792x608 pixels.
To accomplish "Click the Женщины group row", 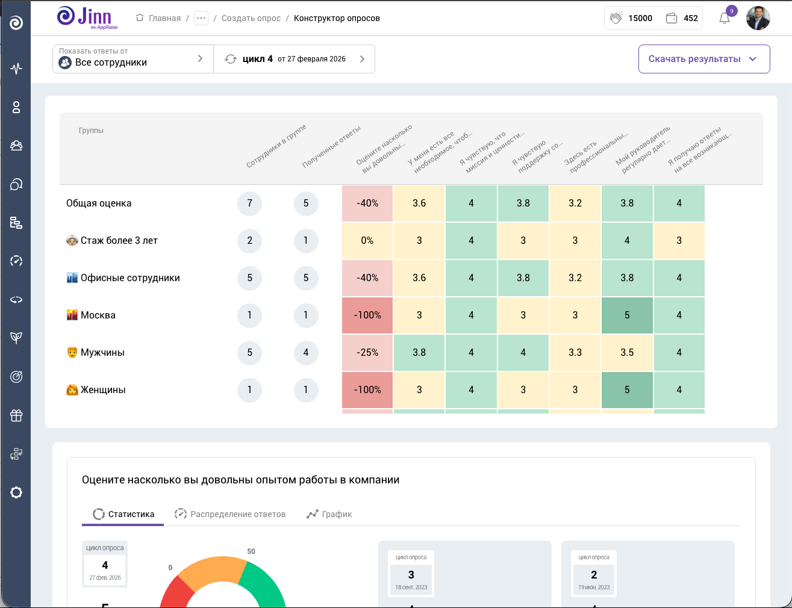I will [x=96, y=390].
